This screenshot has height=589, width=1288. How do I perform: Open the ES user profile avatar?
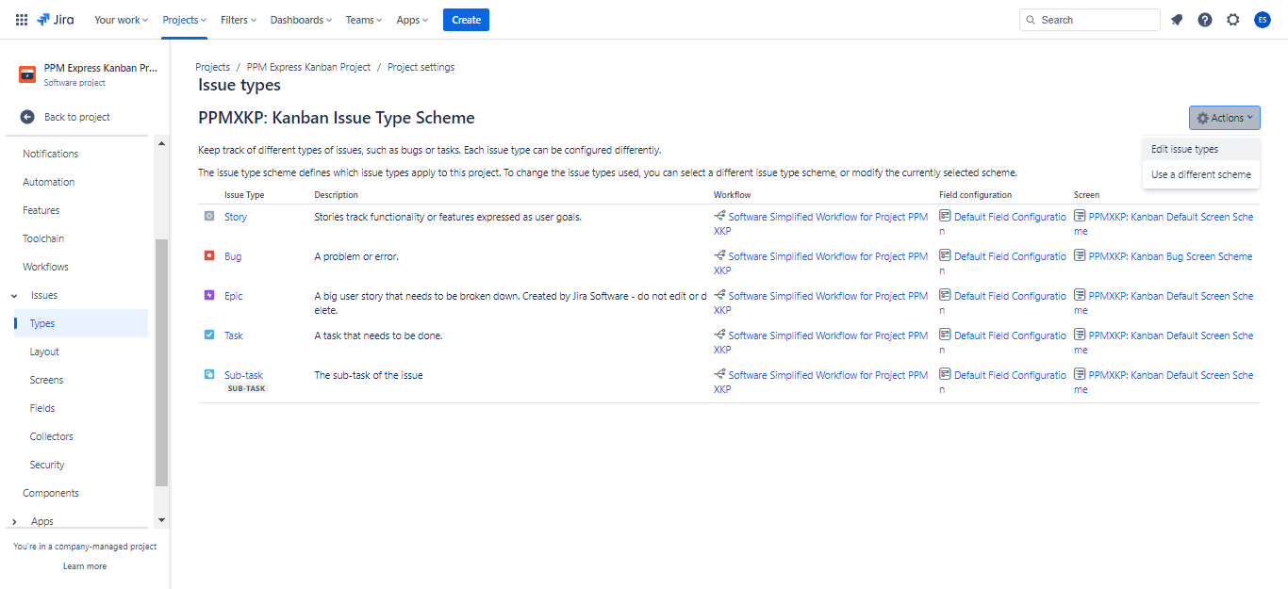pyautogui.click(x=1263, y=20)
